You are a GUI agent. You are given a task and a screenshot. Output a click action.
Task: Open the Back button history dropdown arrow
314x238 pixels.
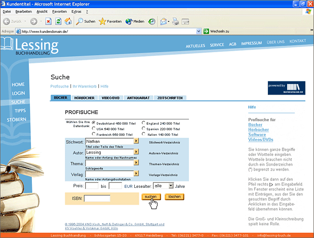tap(25, 21)
